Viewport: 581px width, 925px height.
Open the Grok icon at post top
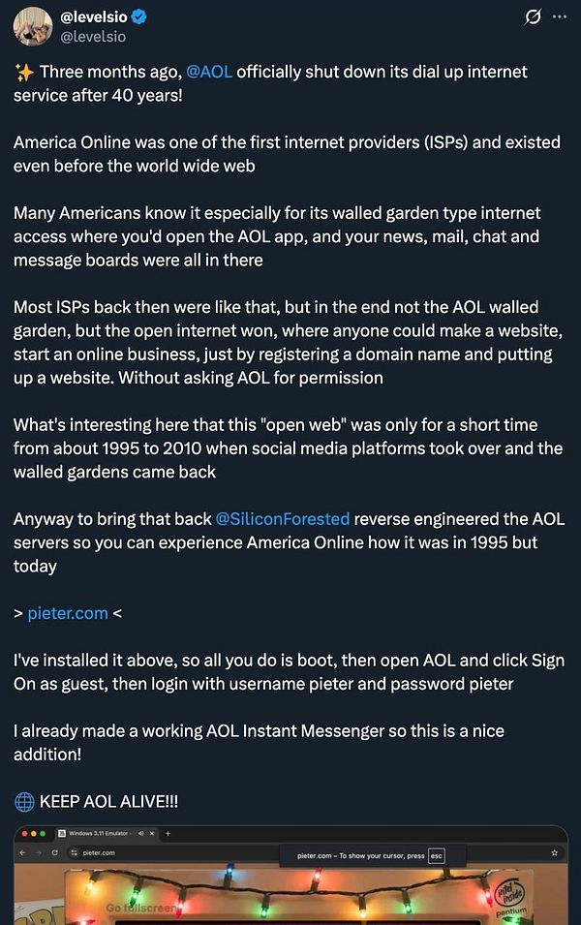click(533, 17)
